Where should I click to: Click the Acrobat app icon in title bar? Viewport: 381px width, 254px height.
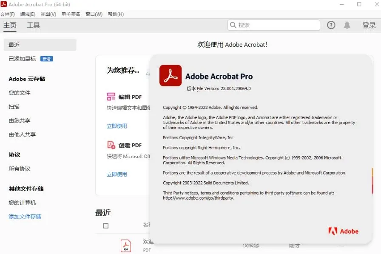[4, 4]
